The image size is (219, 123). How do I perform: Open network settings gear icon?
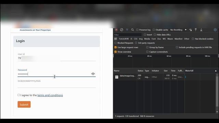click(x=215, y=30)
